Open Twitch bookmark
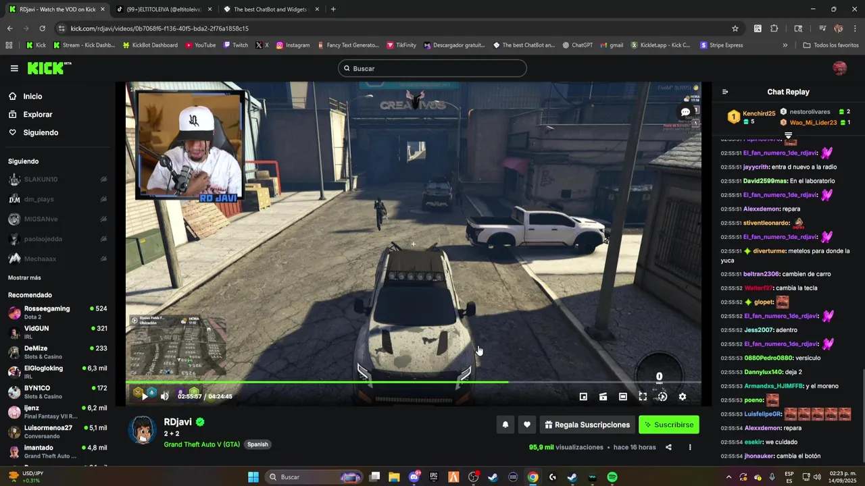Viewport: 865px width, 486px height. pos(235,45)
